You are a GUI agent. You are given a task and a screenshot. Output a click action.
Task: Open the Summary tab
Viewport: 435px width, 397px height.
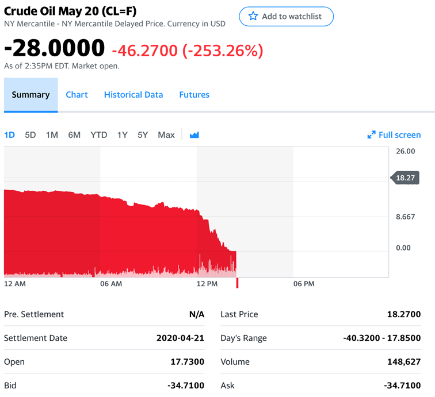tap(30, 95)
